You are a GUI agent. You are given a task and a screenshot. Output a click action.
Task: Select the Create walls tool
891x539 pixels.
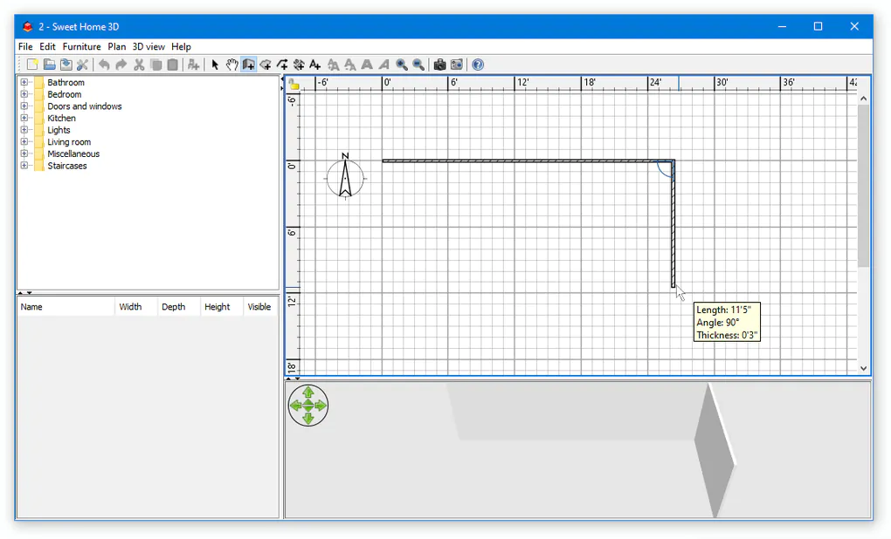click(248, 65)
